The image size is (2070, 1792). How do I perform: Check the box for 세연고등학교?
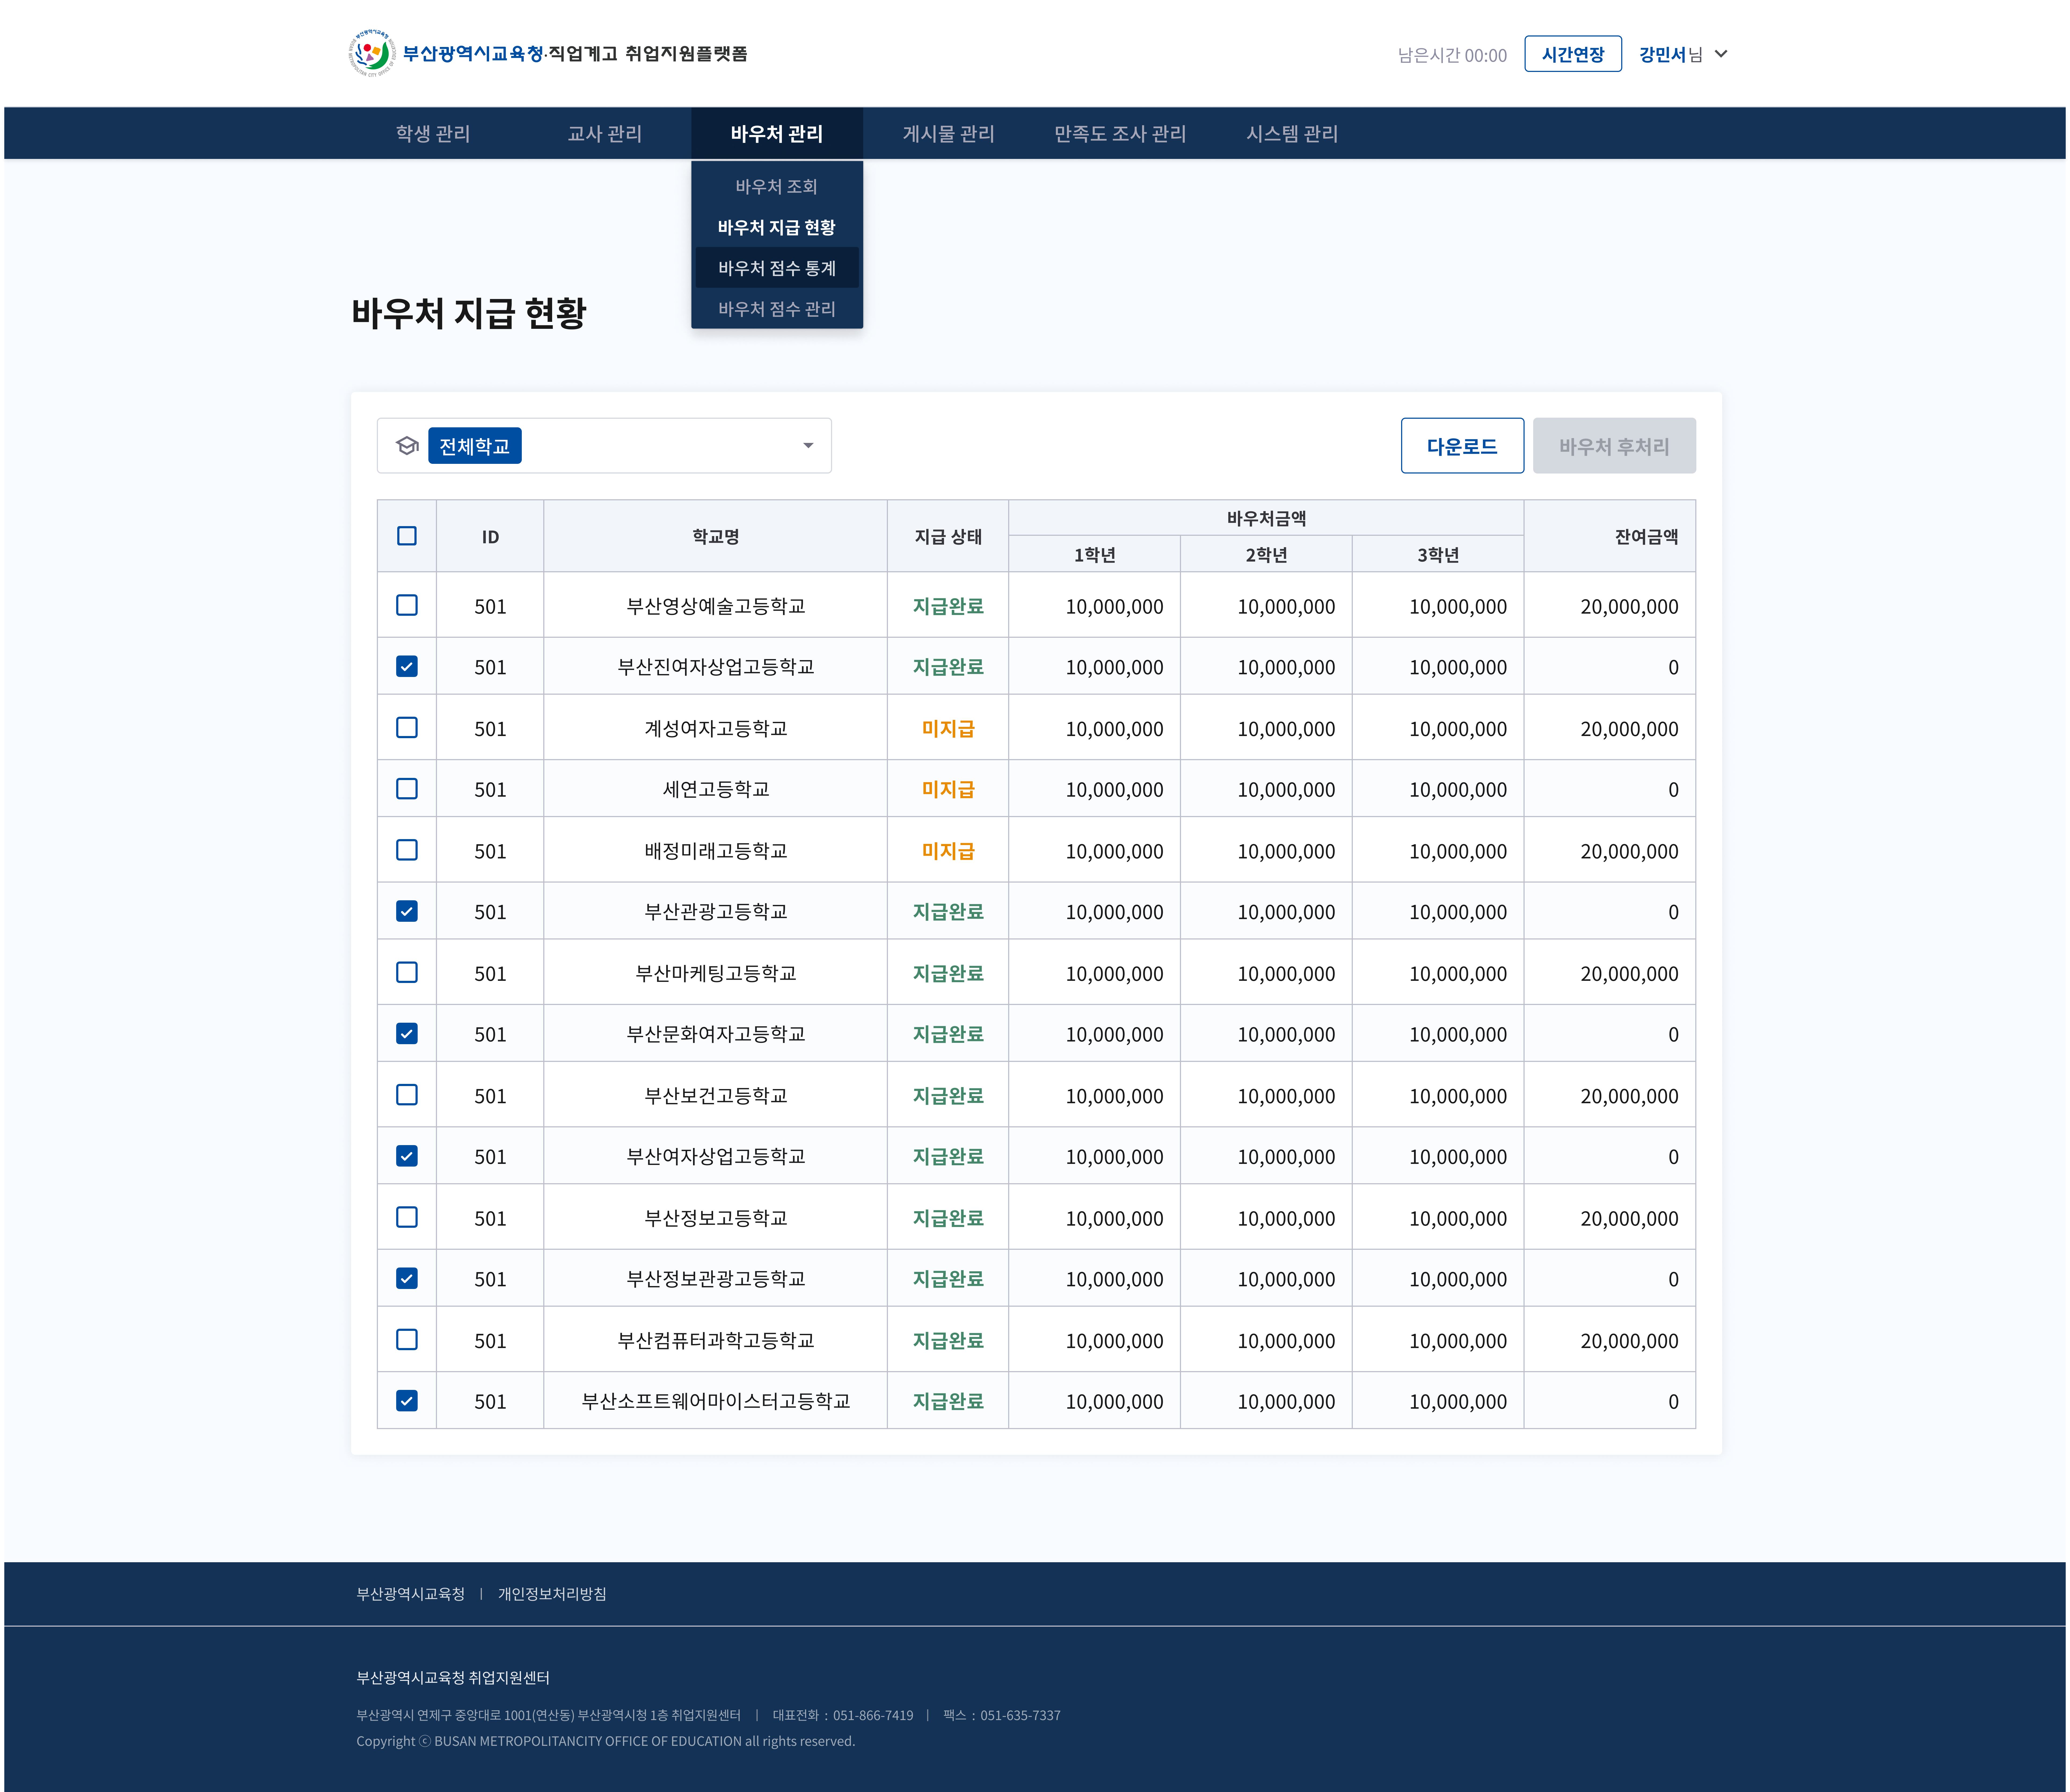coord(407,789)
